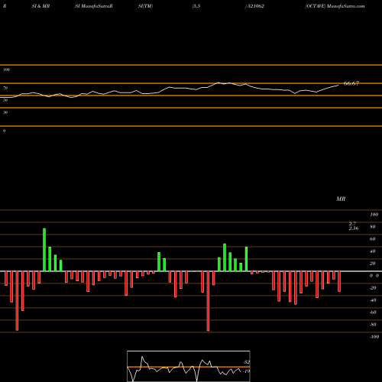
Task: Click the RSI value label 66.67
Action: click(x=351, y=83)
